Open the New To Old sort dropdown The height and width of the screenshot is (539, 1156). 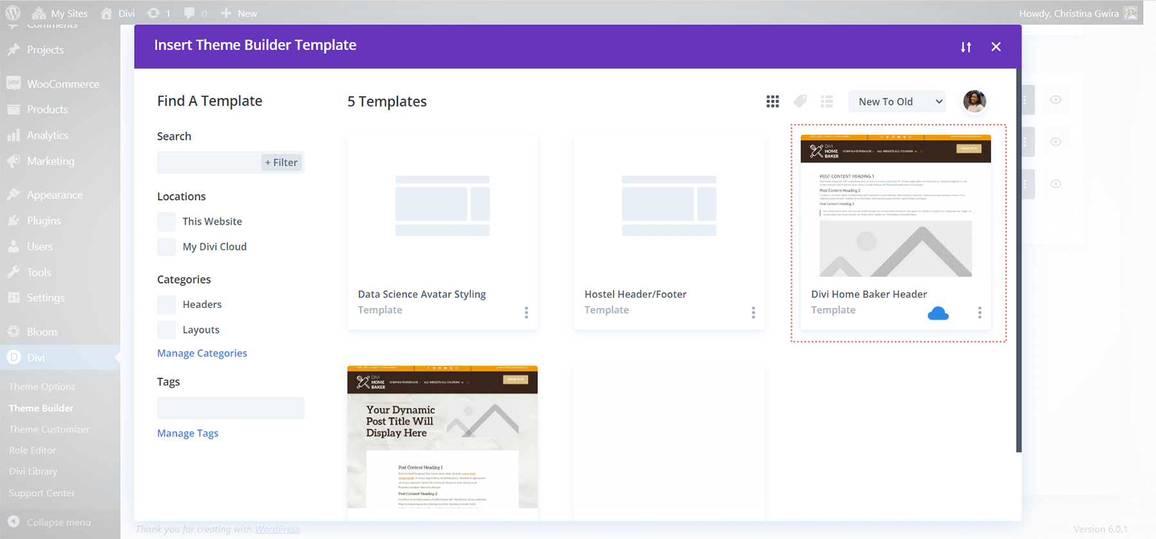point(897,101)
